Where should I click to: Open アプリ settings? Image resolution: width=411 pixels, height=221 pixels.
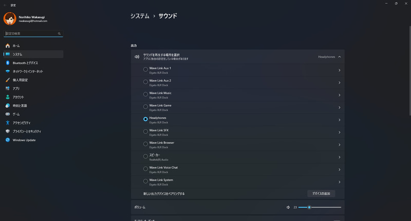[33, 88]
